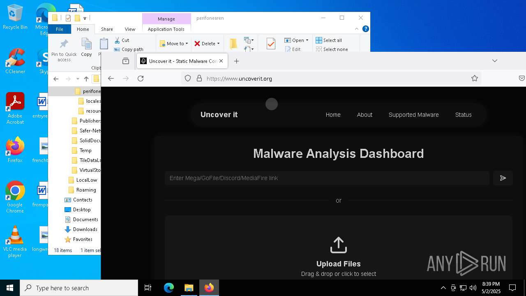This screenshot has width=526, height=296.
Task: Open the CCleaner desktop icon
Action: [x=15, y=61]
